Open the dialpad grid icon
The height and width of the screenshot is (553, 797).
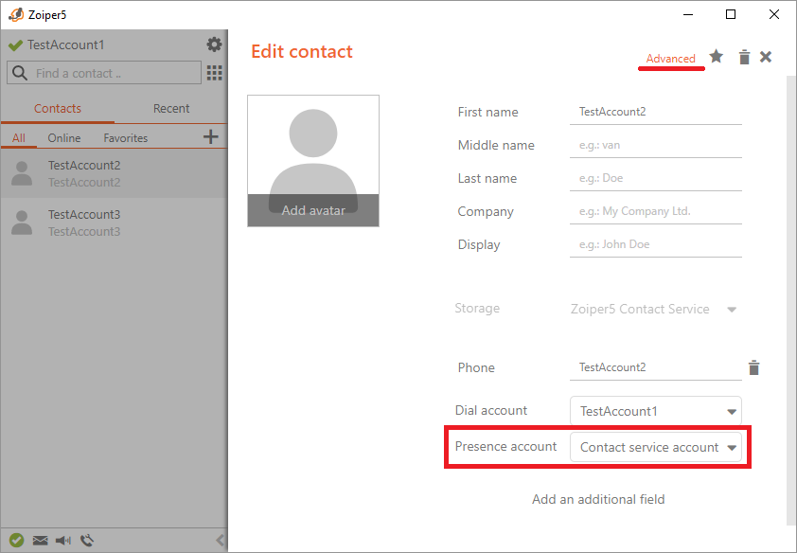click(215, 73)
